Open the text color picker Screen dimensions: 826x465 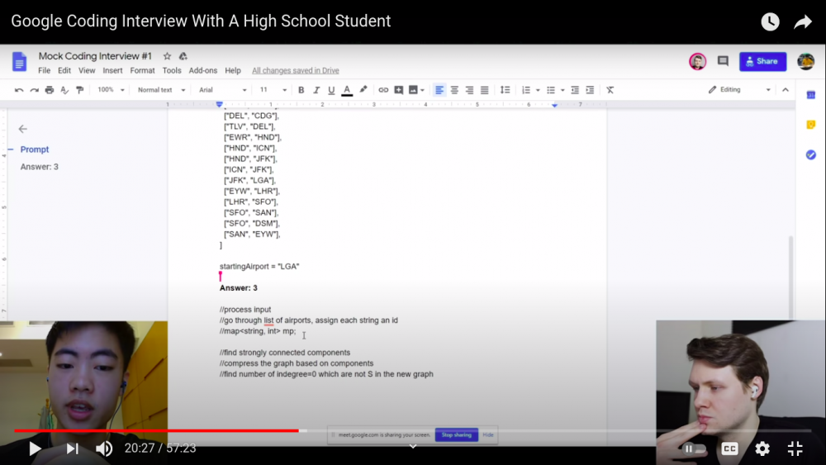pos(347,90)
